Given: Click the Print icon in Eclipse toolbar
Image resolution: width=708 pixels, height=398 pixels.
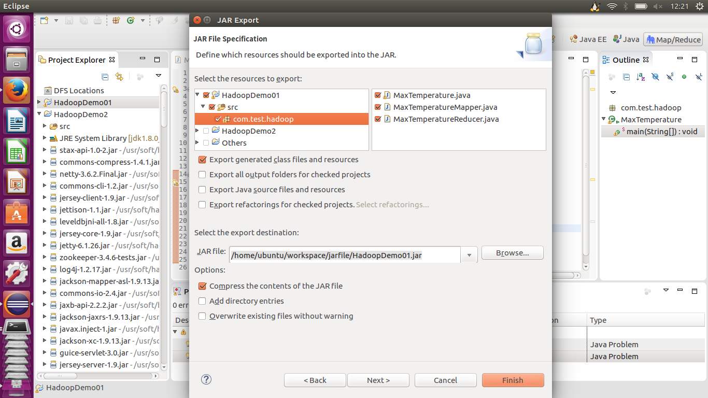Looking at the screenshot, I should click(97, 20).
